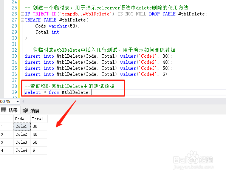Open the editor zoom percentage dropdown
The image size is (226, 175).
pos(18,101)
